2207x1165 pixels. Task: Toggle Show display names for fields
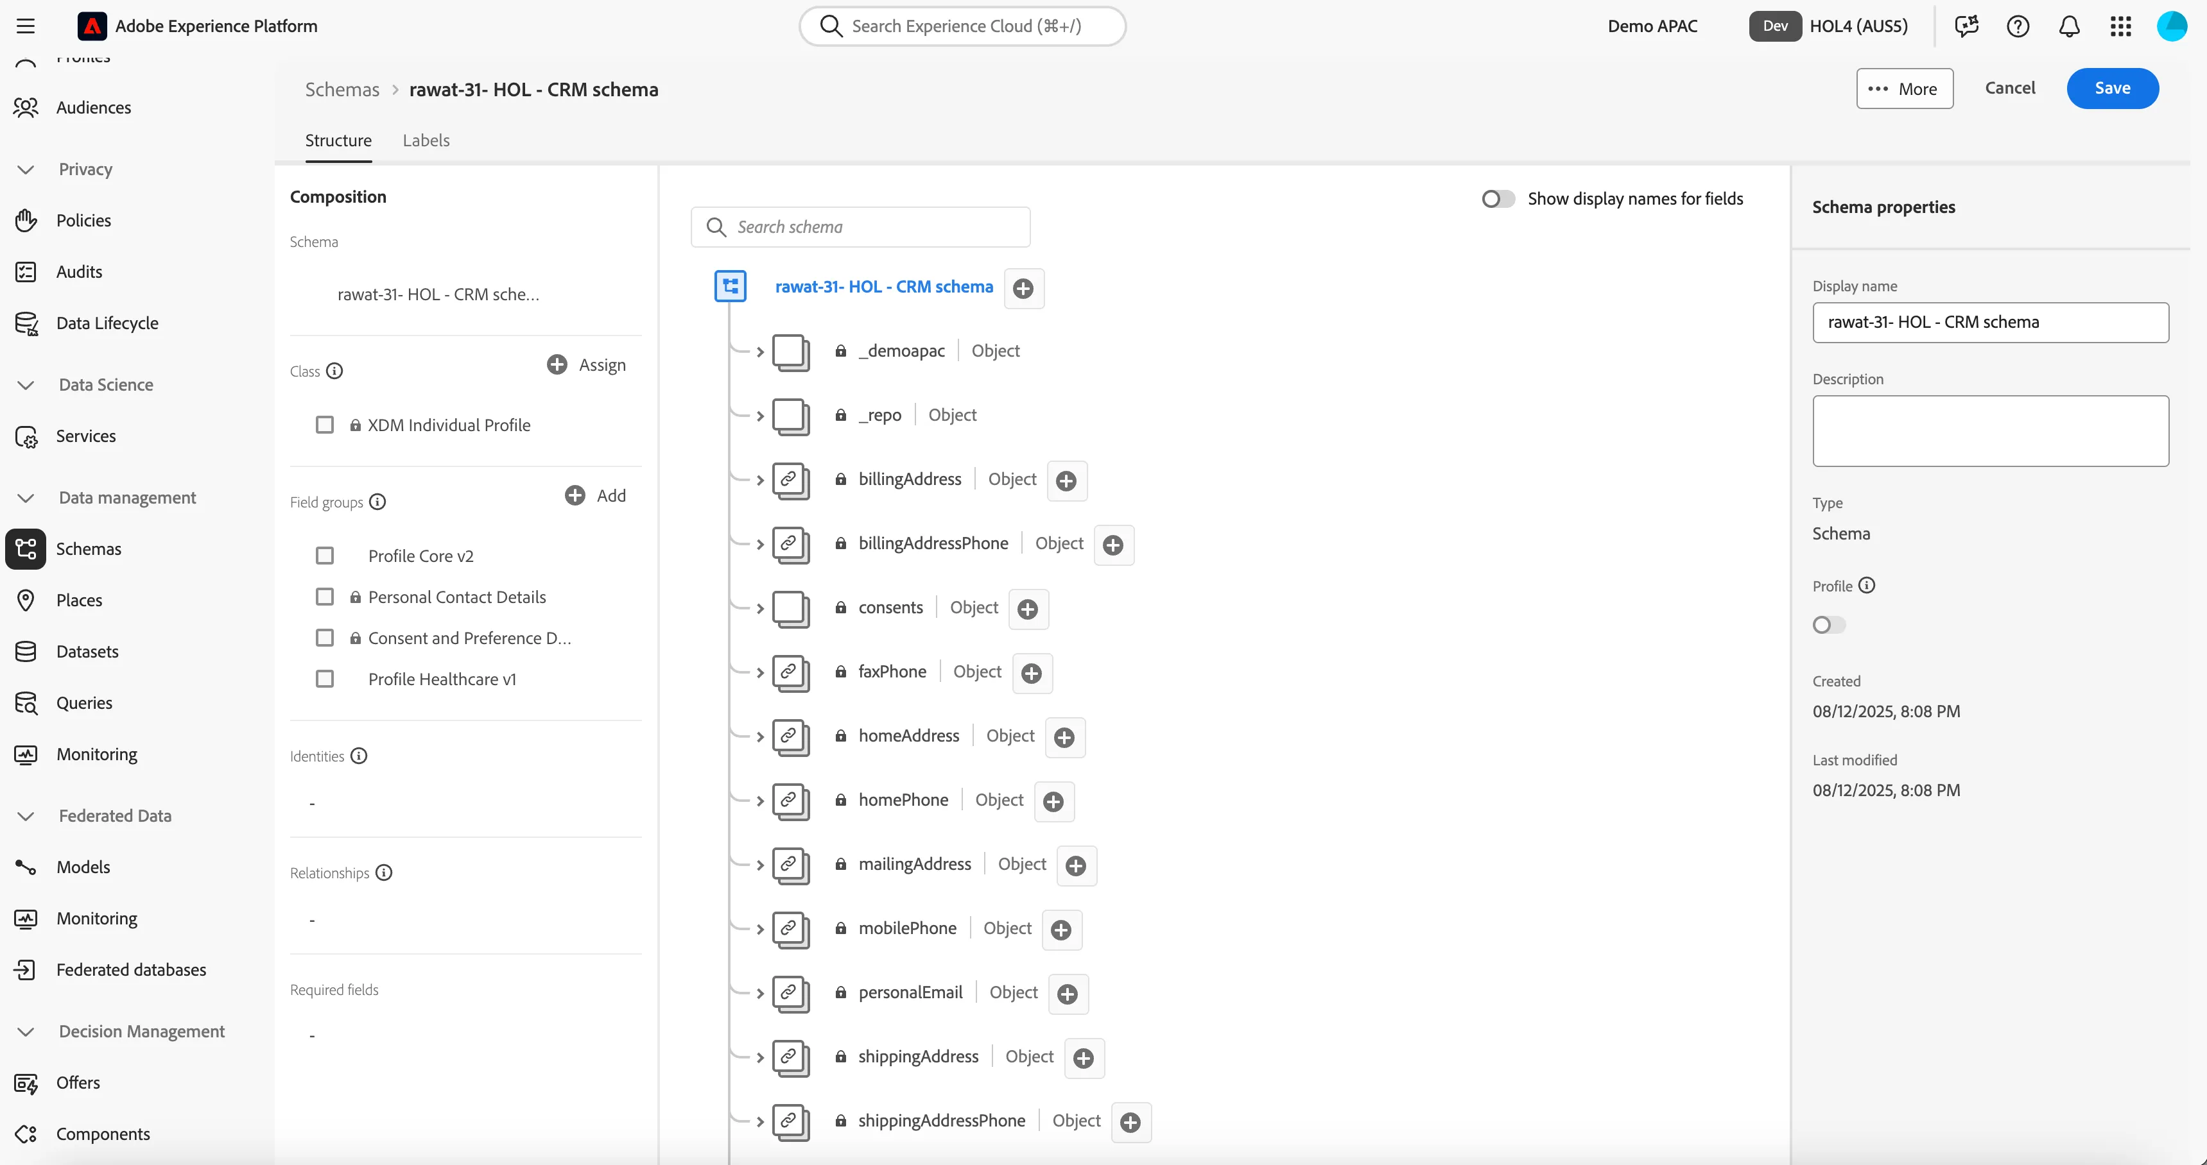point(1498,199)
